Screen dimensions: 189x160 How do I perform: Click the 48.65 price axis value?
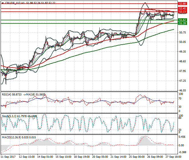(182, 61)
